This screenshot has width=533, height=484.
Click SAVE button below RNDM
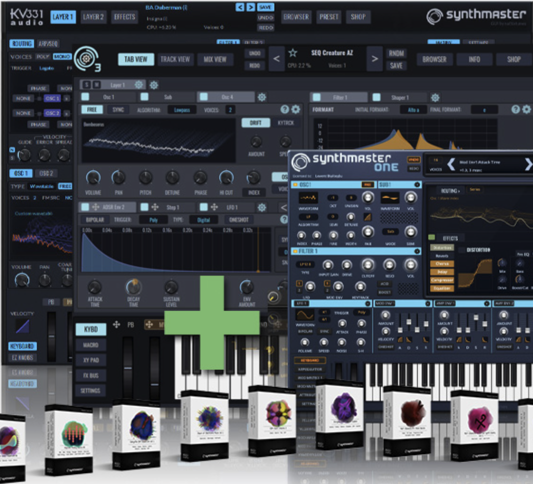coord(396,65)
